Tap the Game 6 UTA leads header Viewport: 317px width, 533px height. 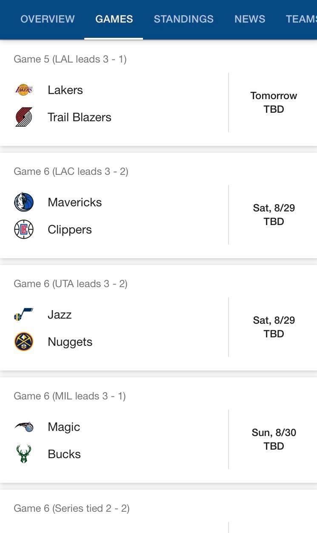(71, 284)
